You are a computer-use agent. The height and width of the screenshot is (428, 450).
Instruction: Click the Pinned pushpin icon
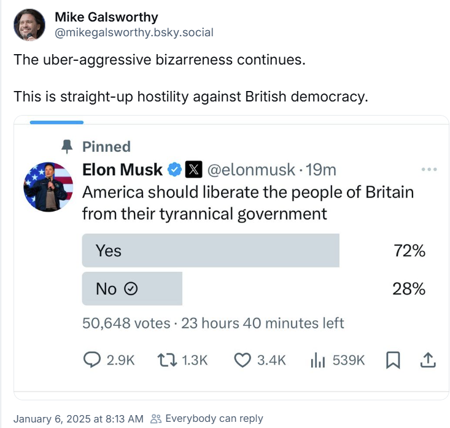68,146
